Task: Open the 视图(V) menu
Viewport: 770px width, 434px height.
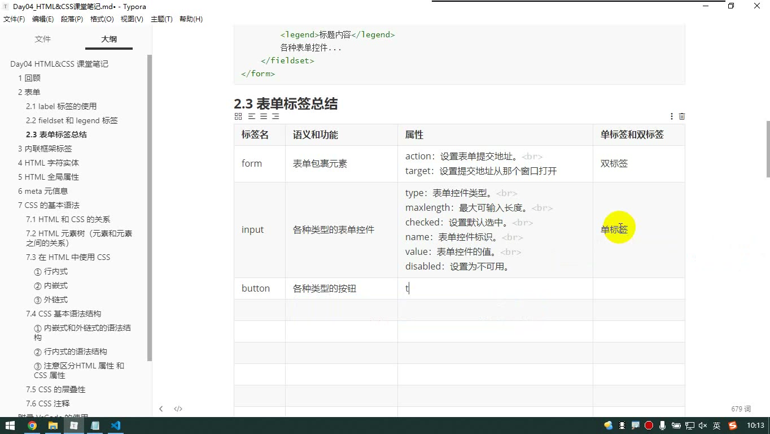Action: [132, 19]
